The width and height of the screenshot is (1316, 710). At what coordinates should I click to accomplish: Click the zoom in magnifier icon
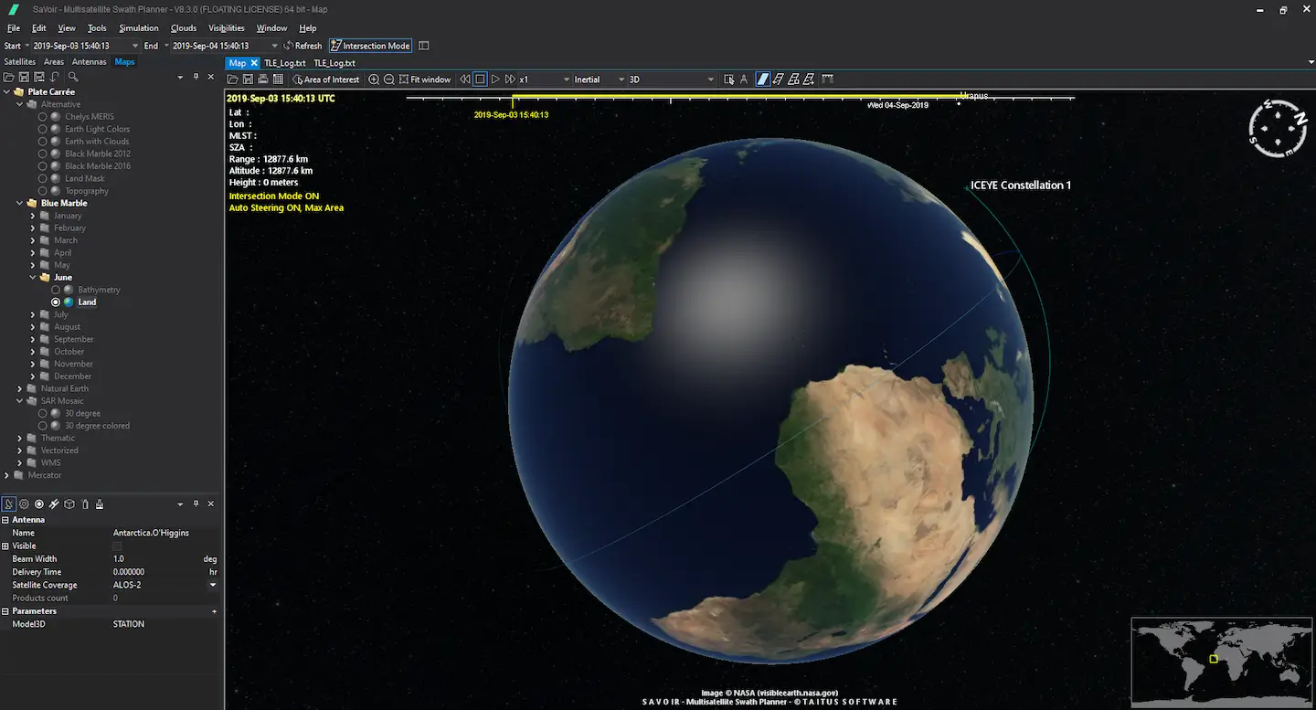(374, 79)
